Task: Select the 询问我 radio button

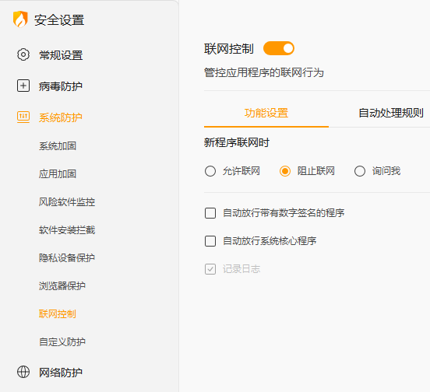Action: [360, 171]
